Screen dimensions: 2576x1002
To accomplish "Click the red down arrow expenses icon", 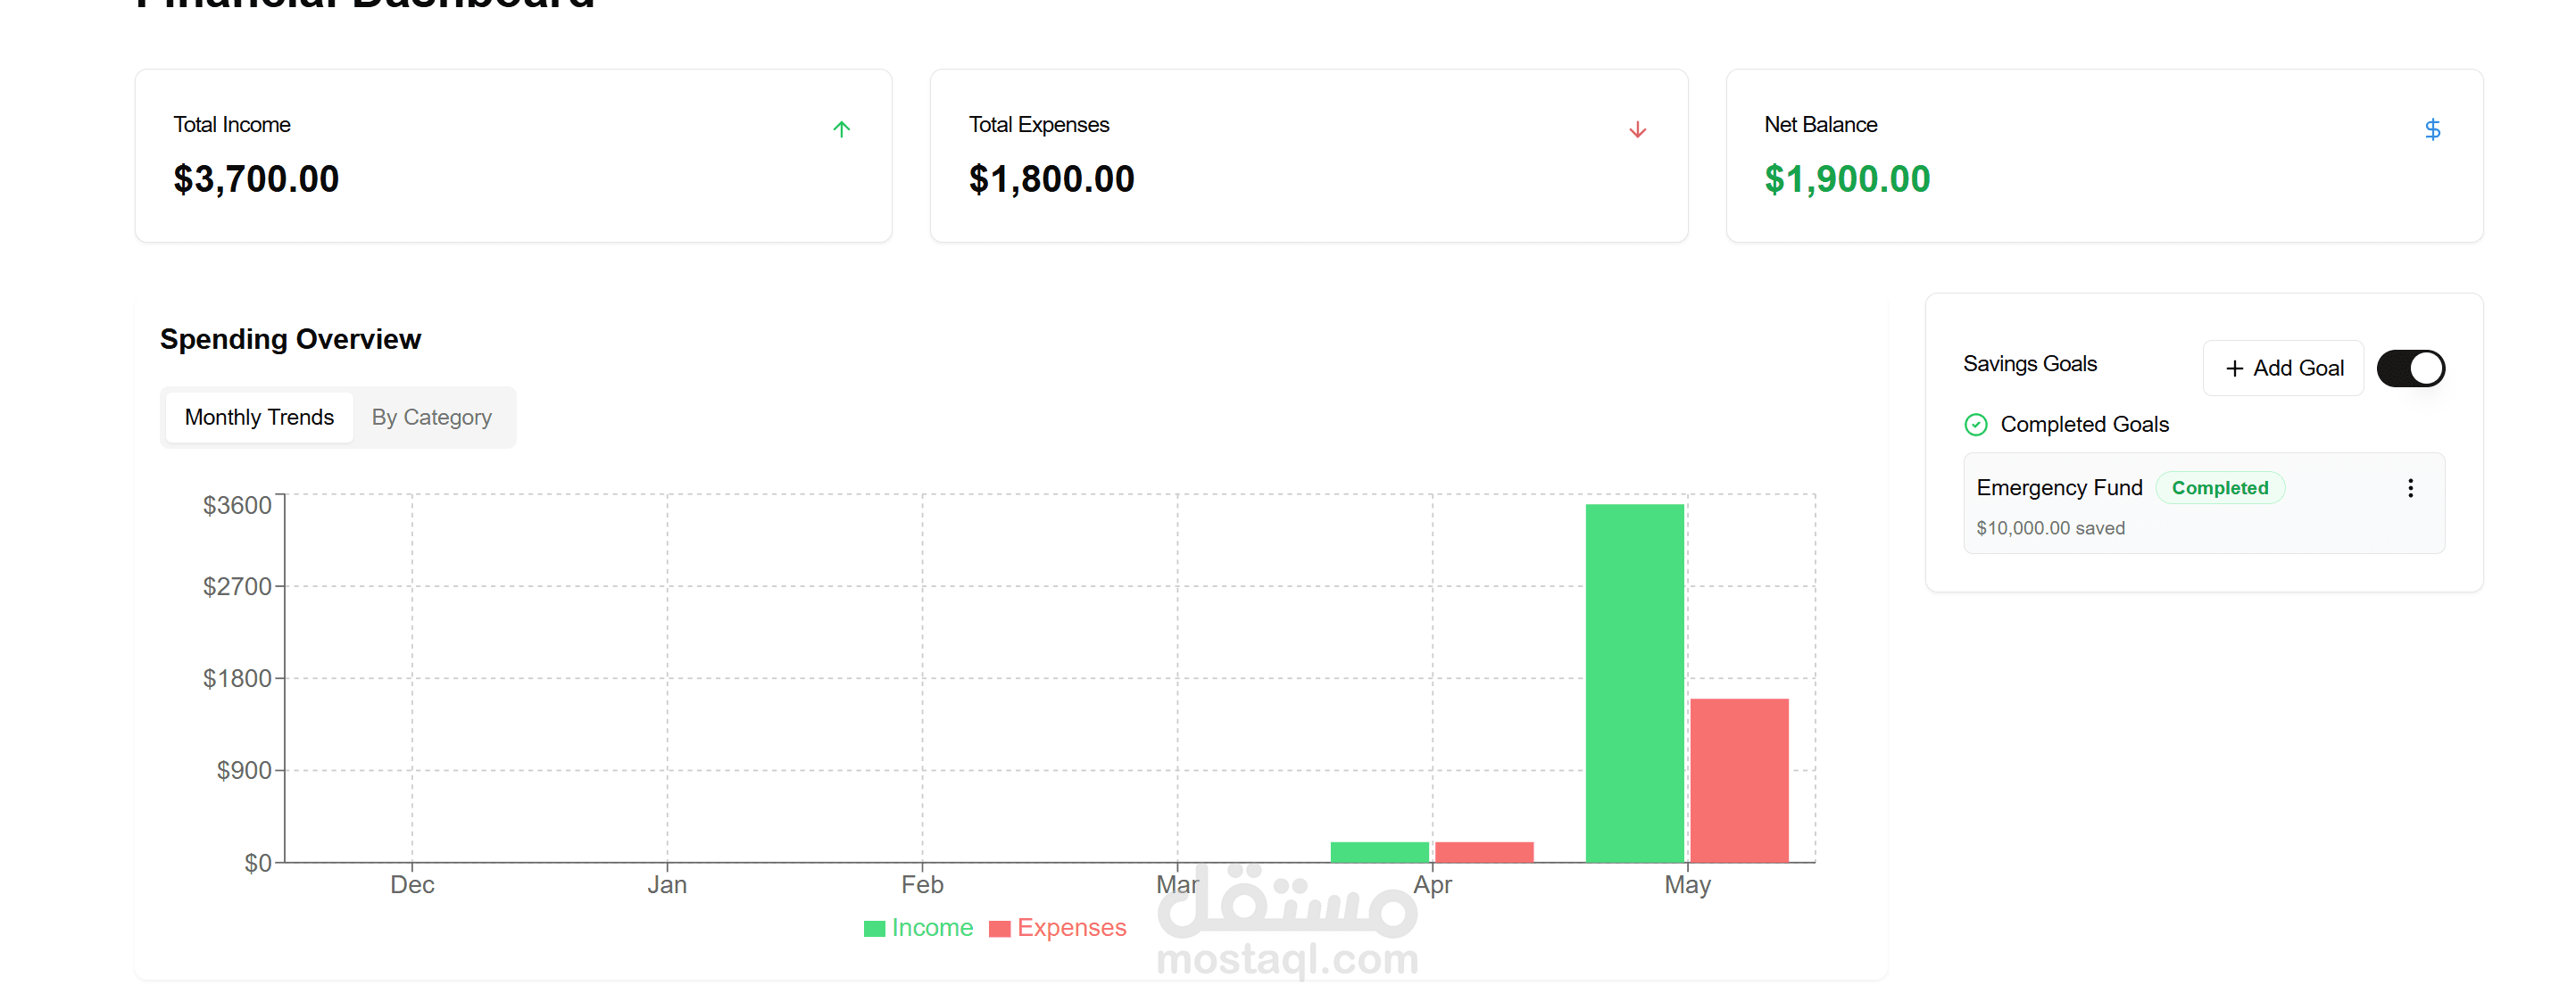I will (x=1637, y=130).
